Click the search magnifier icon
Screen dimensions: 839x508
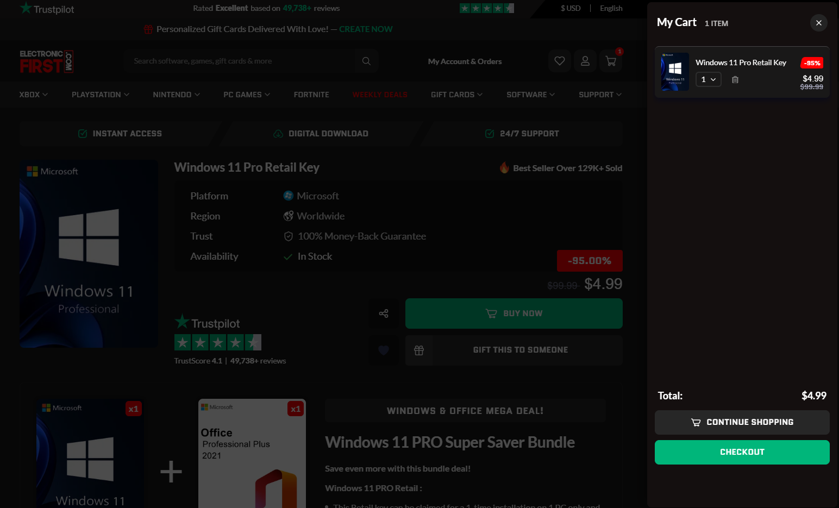tap(366, 61)
